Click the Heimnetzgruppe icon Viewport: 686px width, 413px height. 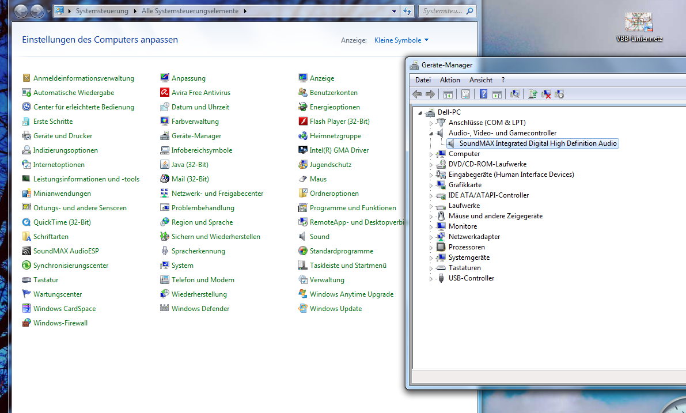click(303, 135)
